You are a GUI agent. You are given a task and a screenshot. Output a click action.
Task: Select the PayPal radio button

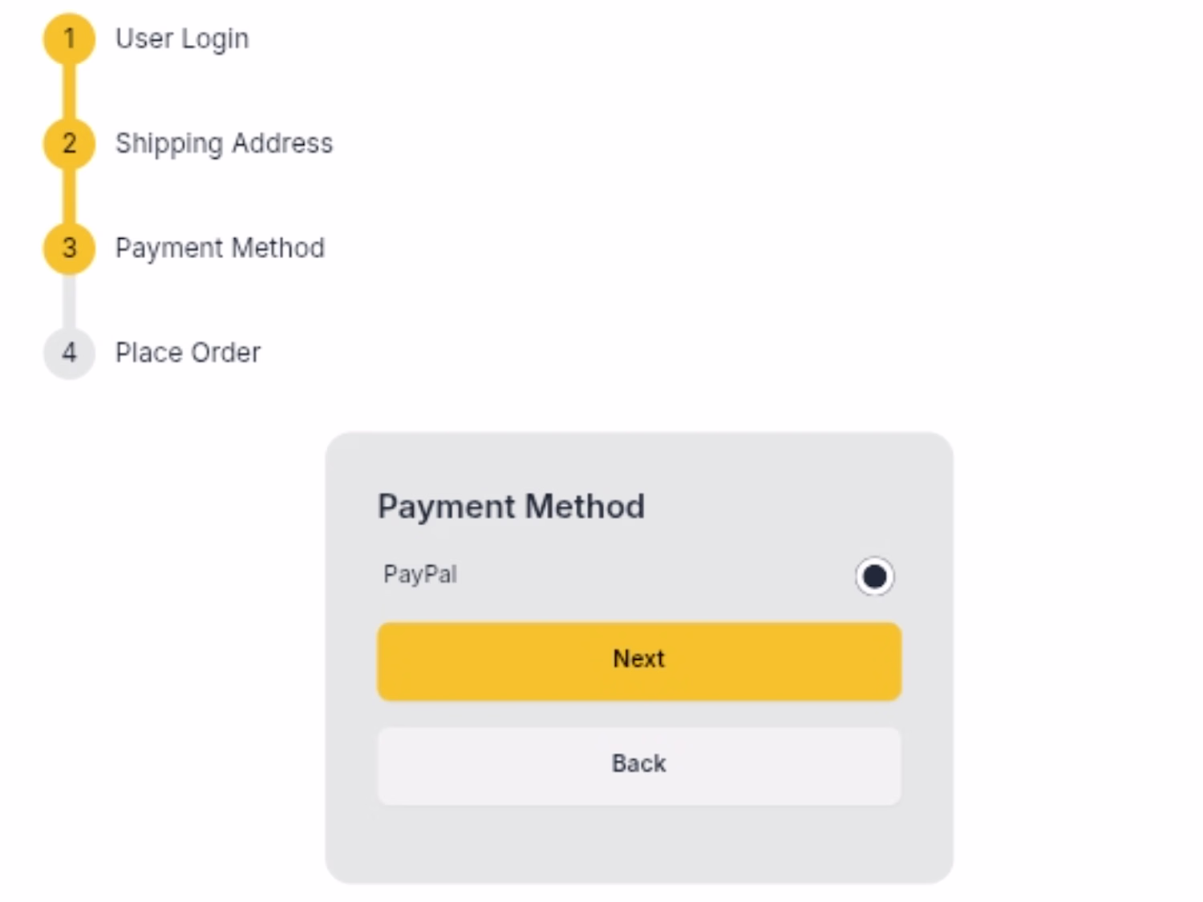(874, 576)
